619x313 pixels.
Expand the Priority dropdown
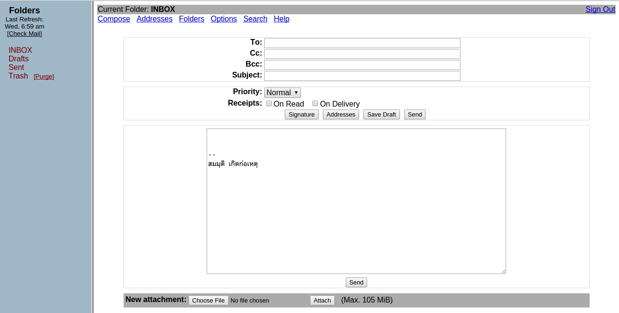point(282,93)
